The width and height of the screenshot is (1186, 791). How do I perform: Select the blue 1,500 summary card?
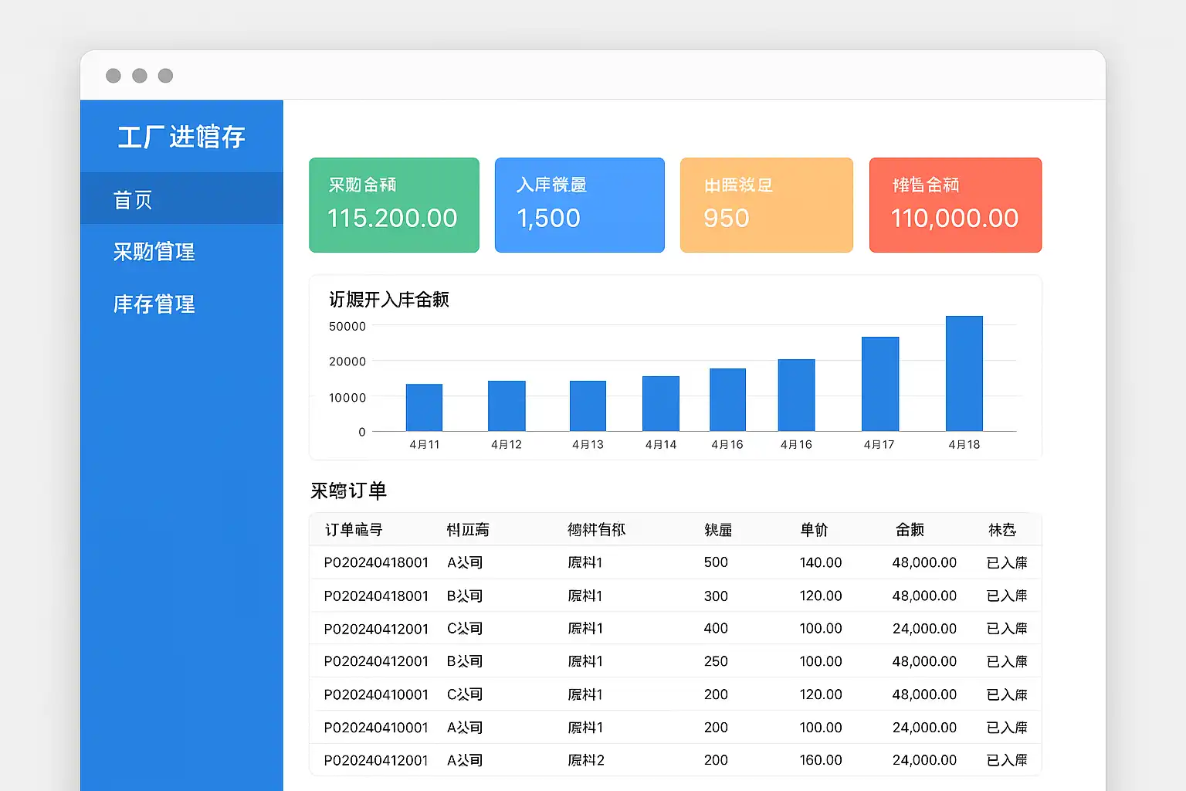(x=579, y=205)
